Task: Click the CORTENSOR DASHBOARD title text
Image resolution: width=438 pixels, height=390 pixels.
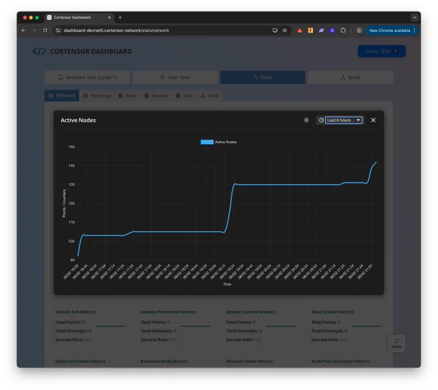Action: (91, 52)
